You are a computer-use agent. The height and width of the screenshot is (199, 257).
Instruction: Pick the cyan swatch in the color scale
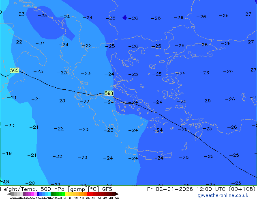coord(49,194)
